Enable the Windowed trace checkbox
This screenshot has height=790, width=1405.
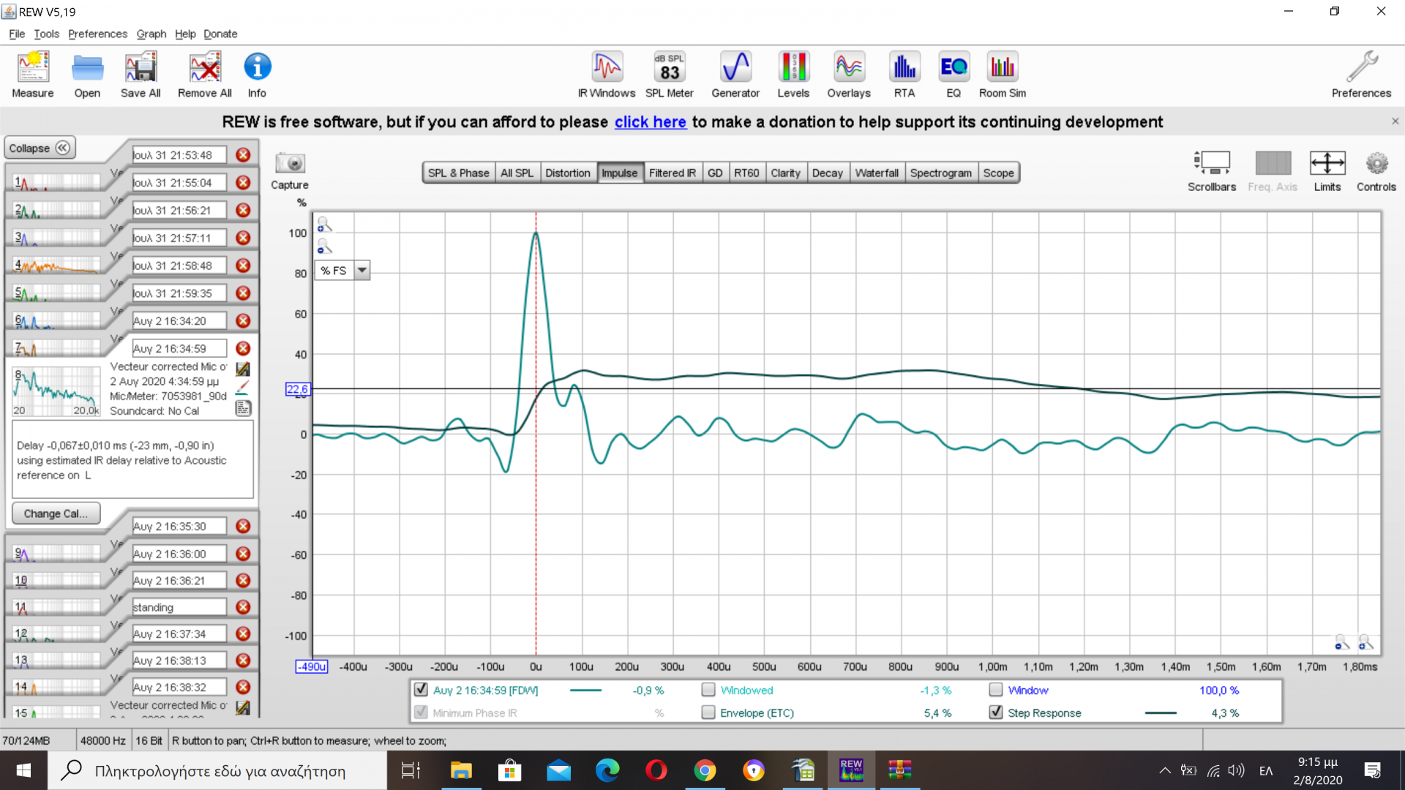[x=708, y=690]
